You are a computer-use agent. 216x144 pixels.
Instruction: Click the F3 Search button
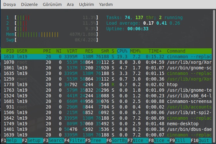coord(55,141)
